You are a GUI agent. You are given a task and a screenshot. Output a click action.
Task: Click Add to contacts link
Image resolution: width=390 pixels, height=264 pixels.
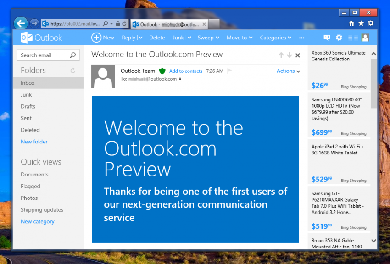click(x=185, y=71)
